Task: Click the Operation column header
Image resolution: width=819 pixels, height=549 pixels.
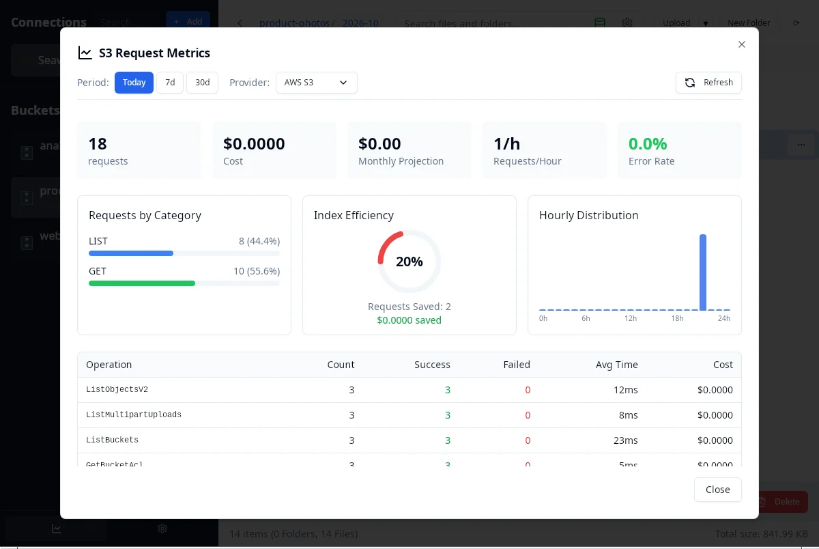Action: (109, 365)
